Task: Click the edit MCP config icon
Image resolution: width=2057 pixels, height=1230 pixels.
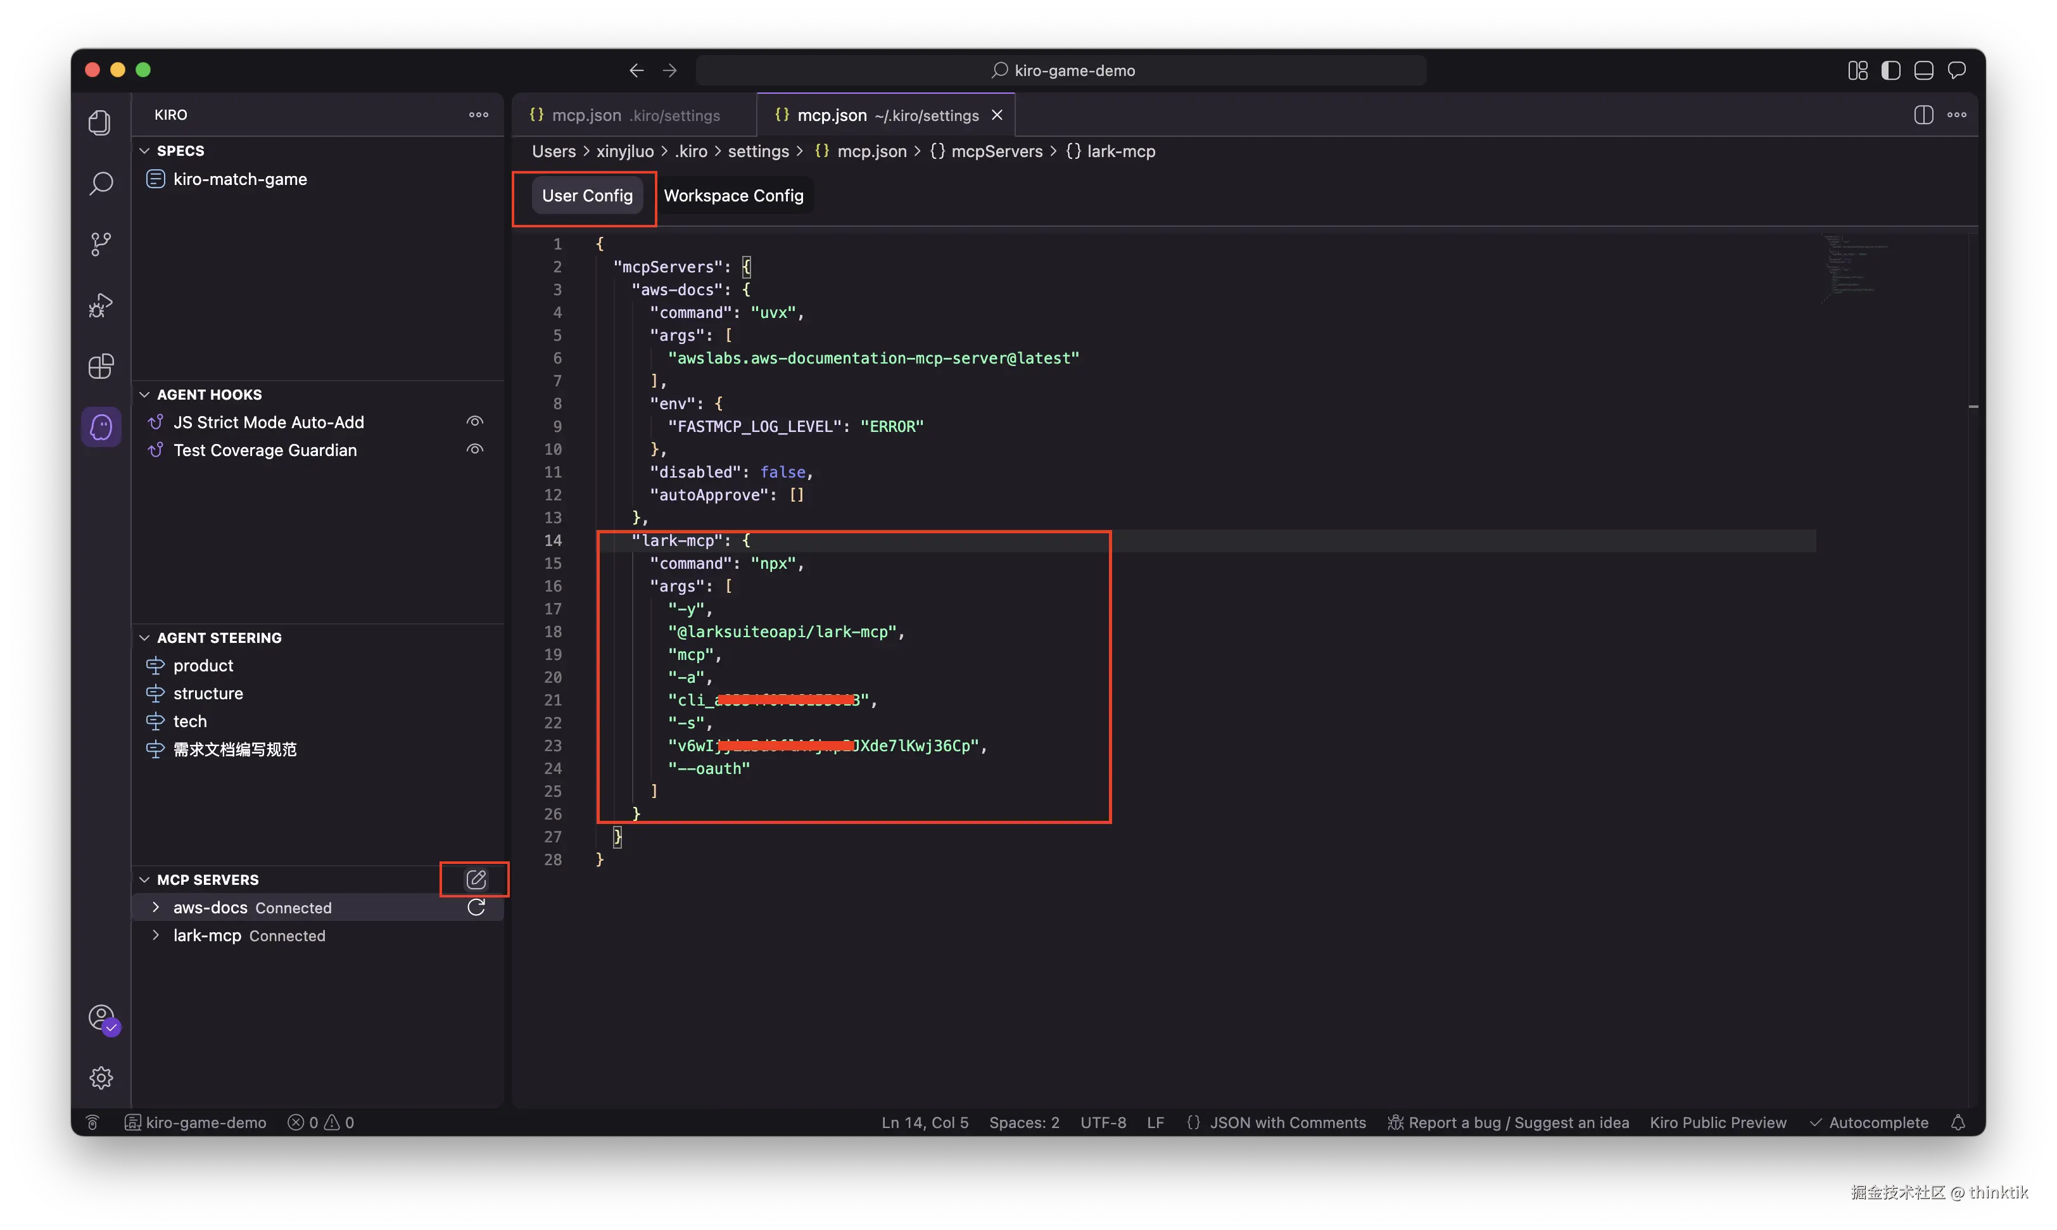Action: [476, 879]
